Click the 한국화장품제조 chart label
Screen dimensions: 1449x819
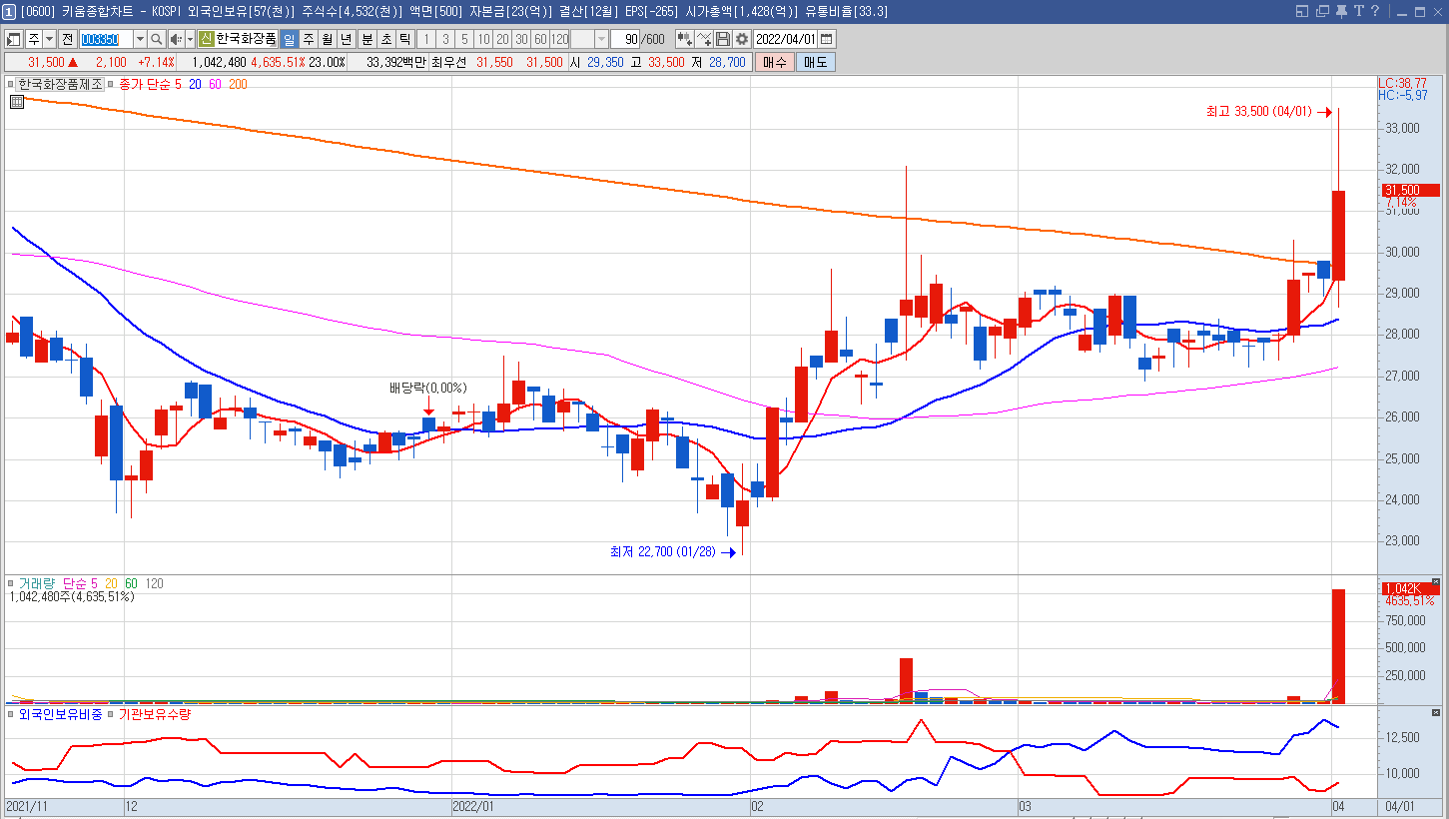click(61, 84)
